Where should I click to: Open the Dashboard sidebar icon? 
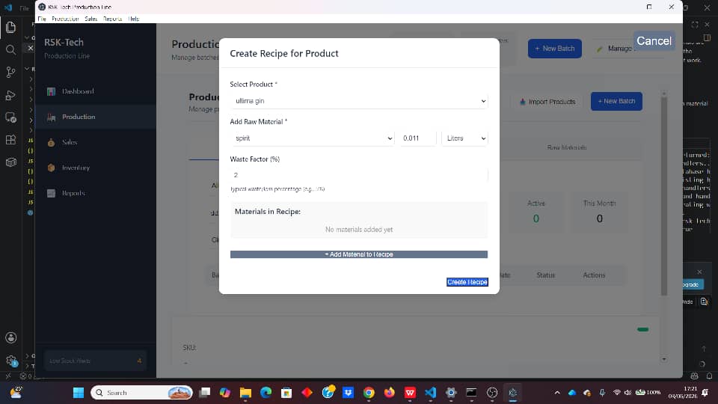52,91
